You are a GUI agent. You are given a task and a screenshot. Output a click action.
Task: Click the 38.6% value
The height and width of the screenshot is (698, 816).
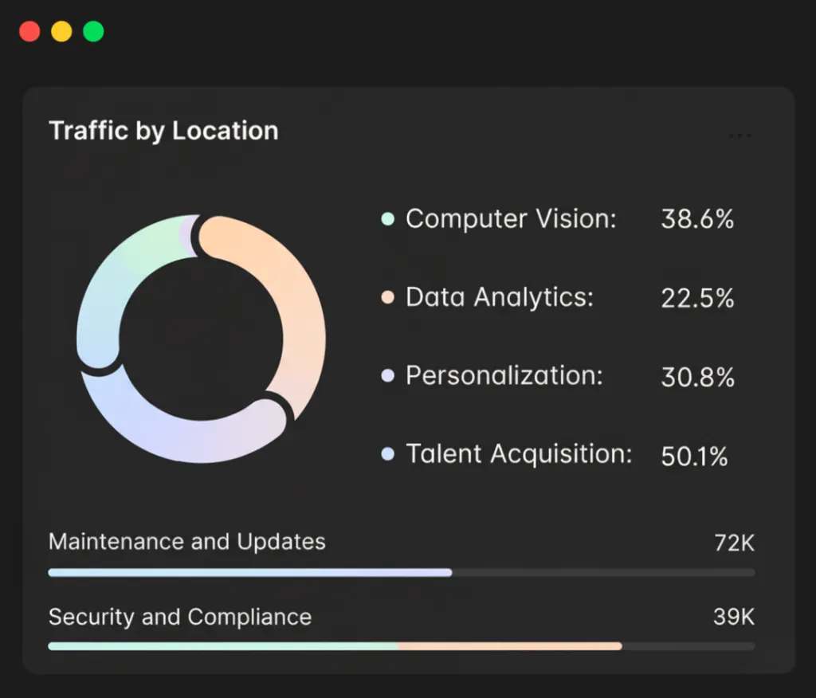(697, 219)
